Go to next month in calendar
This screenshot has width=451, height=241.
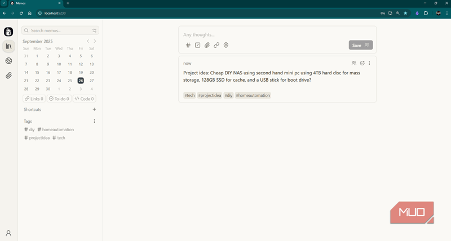tap(95, 41)
